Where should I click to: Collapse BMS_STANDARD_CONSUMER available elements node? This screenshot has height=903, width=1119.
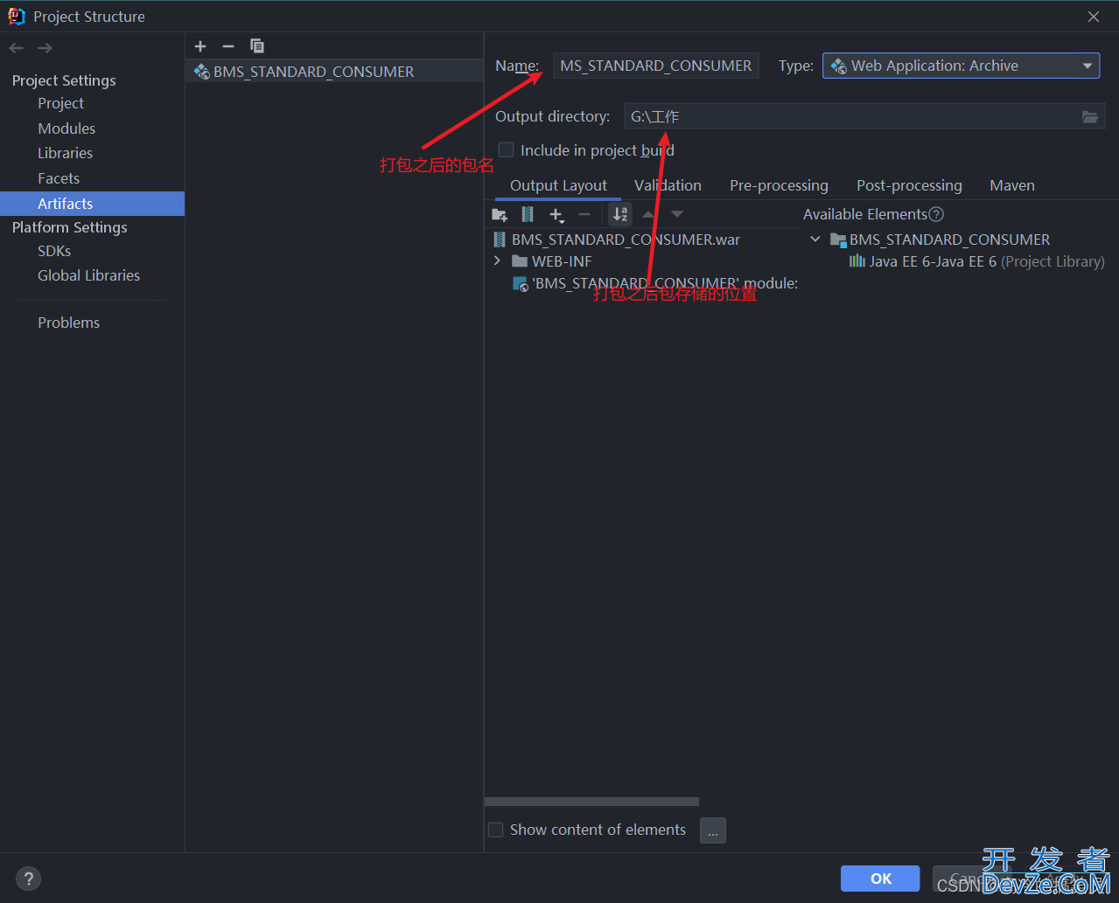click(815, 240)
